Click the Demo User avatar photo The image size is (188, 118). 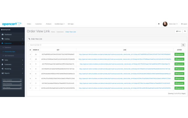click(165, 24)
